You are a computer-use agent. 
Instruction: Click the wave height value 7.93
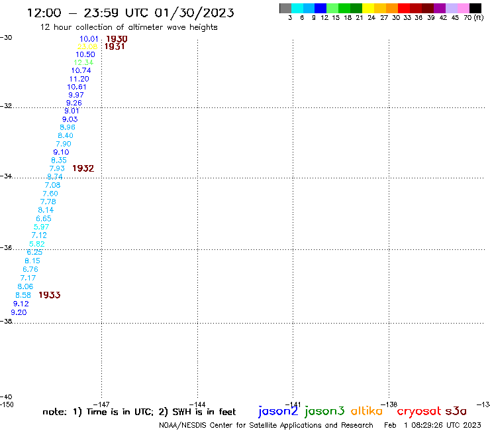(x=57, y=168)
